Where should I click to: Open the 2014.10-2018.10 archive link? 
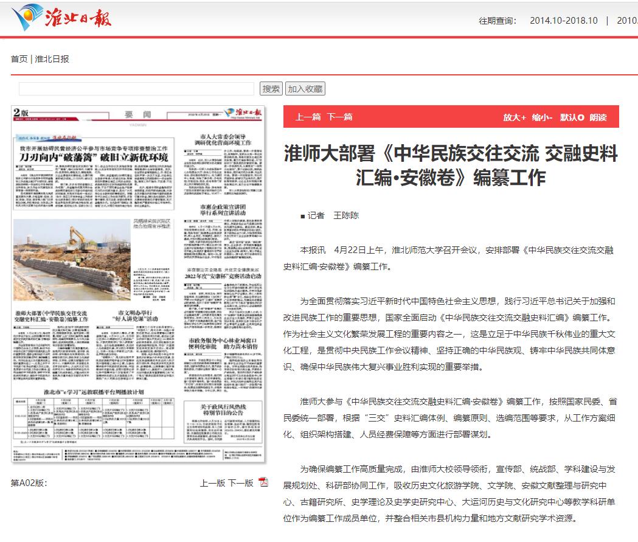(564, 21)
